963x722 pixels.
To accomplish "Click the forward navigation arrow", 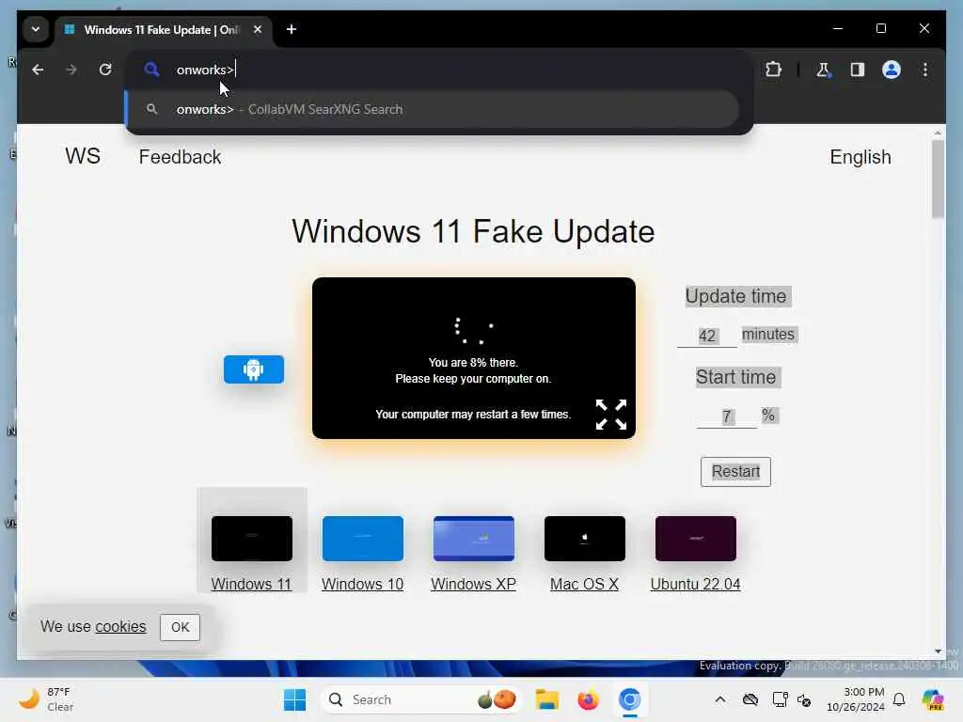I will [x=71, y=70].
